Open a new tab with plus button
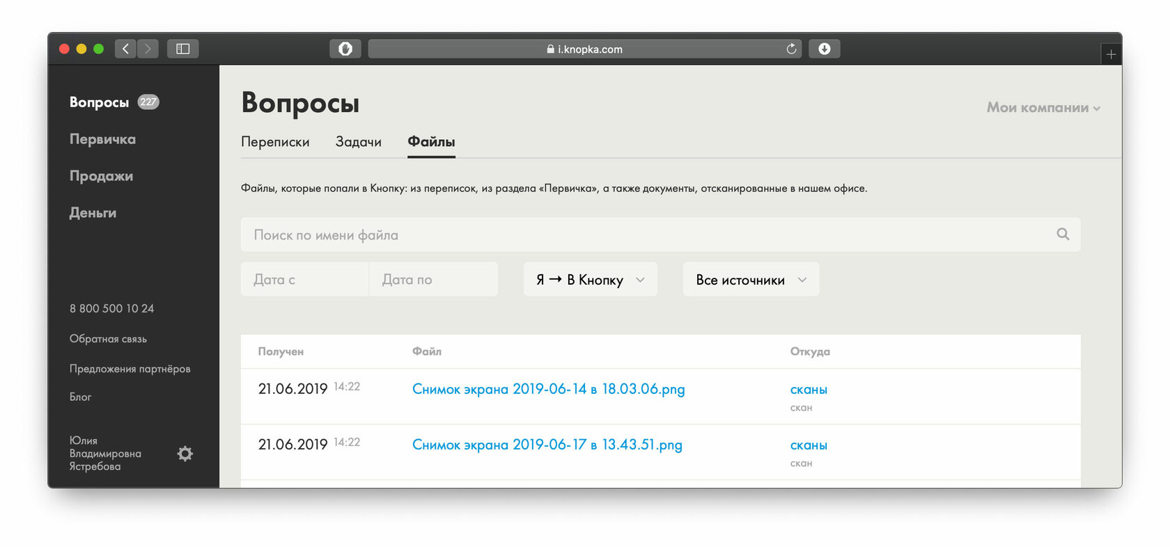 1111,54
